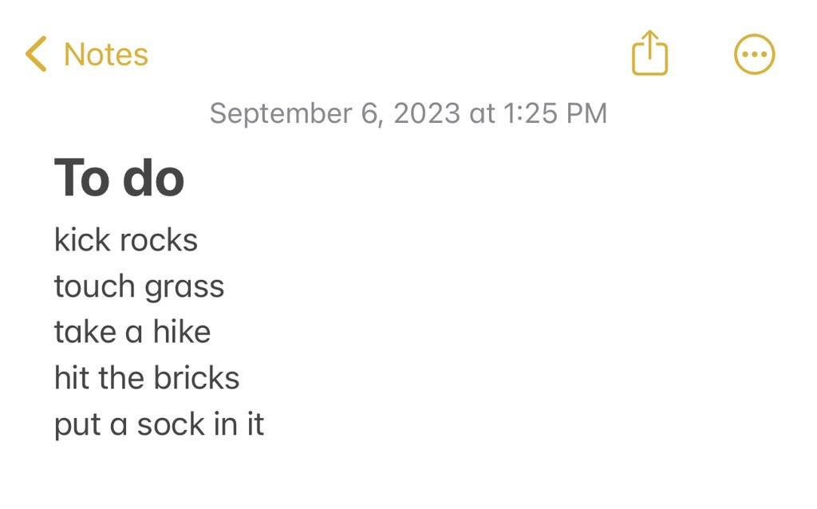817x509 pixels.
Task: Click the '1:25 PM' time text
Action: pyautogui.click(x=555, y=113)
